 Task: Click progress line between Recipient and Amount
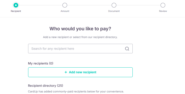click(x=41, y=5)
